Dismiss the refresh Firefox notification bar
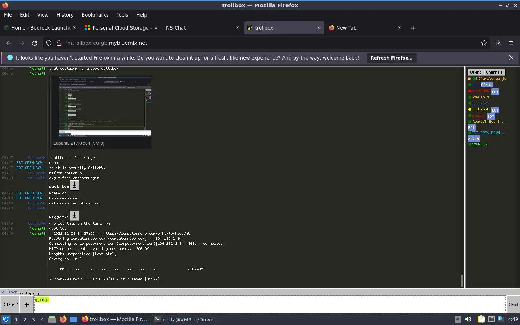The image size is (520, 325). [x=511, y=57]
